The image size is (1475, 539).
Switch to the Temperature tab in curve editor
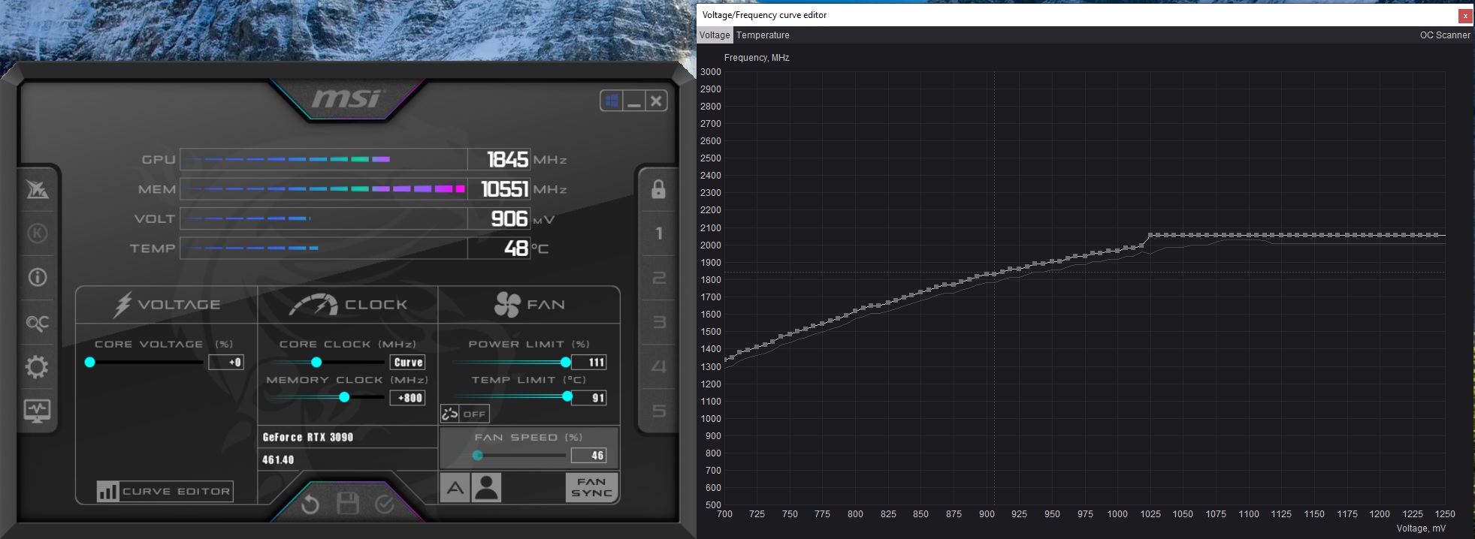763,35
